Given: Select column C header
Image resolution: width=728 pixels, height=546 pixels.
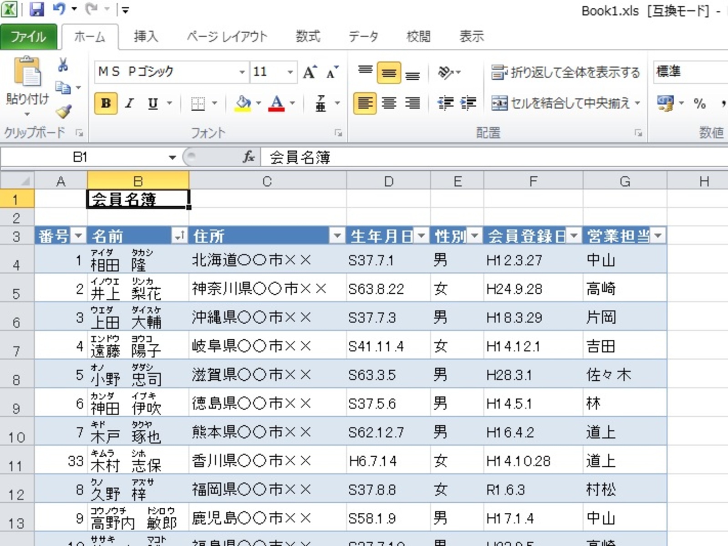Looking at the screenshot, I should pyautogui.click(x=267, y=181).
